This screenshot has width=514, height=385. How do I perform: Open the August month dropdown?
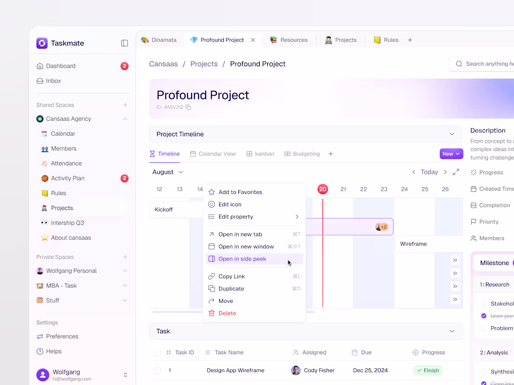pyautogui.click(x=167, y=172)
